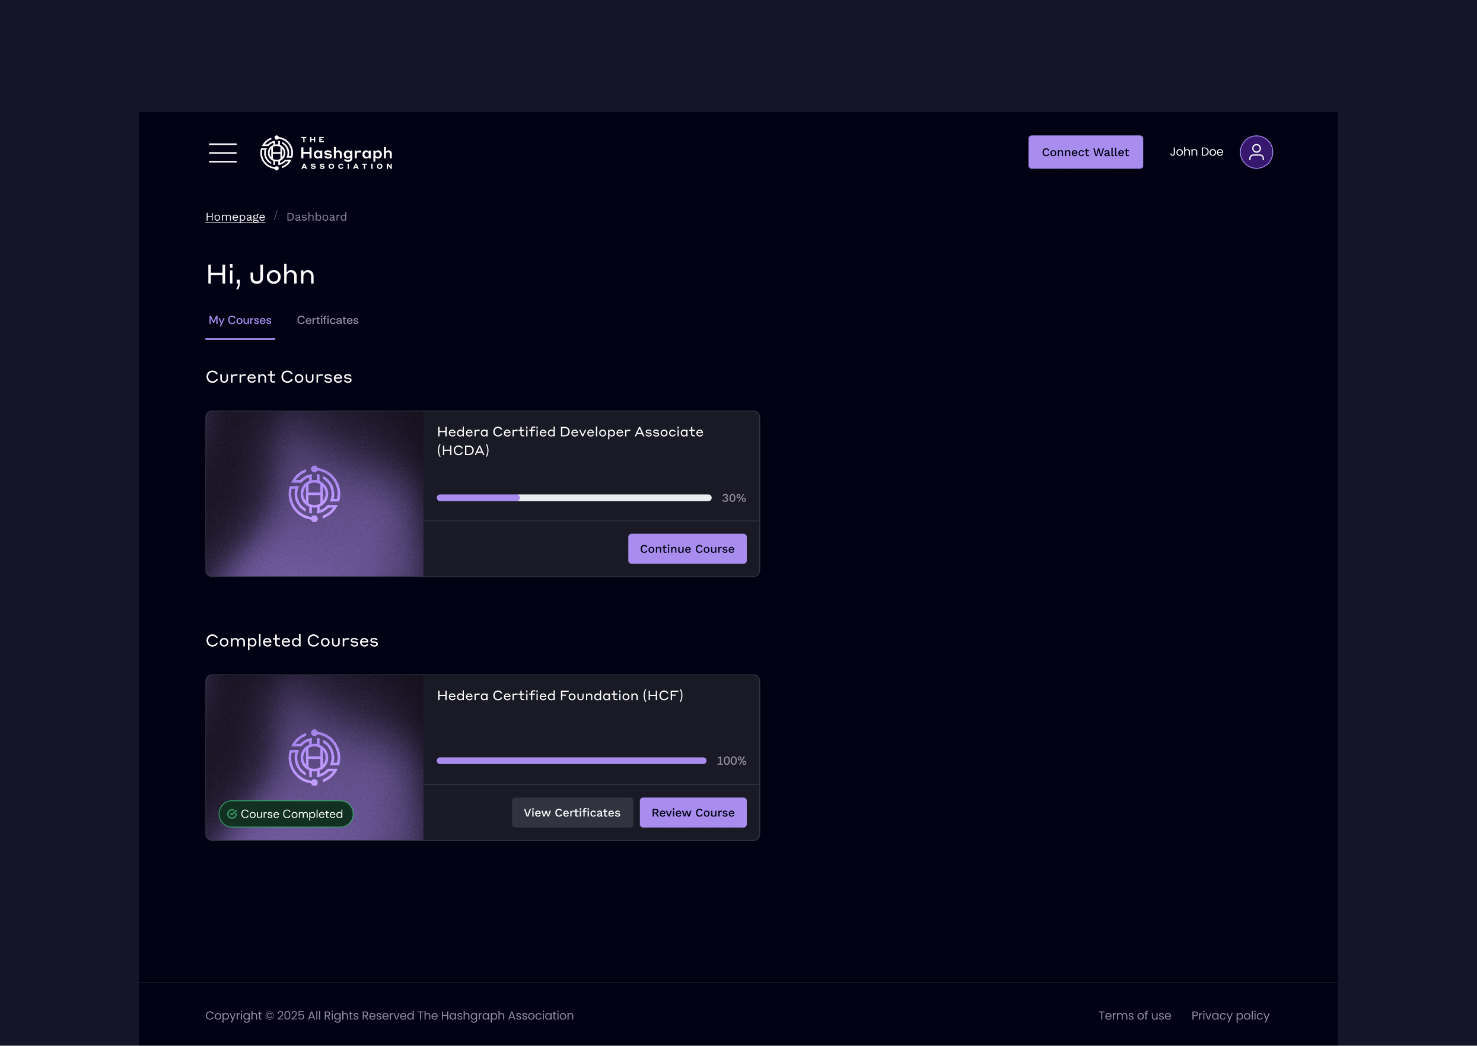Click the 30% progress value

(x=733, y=498)
